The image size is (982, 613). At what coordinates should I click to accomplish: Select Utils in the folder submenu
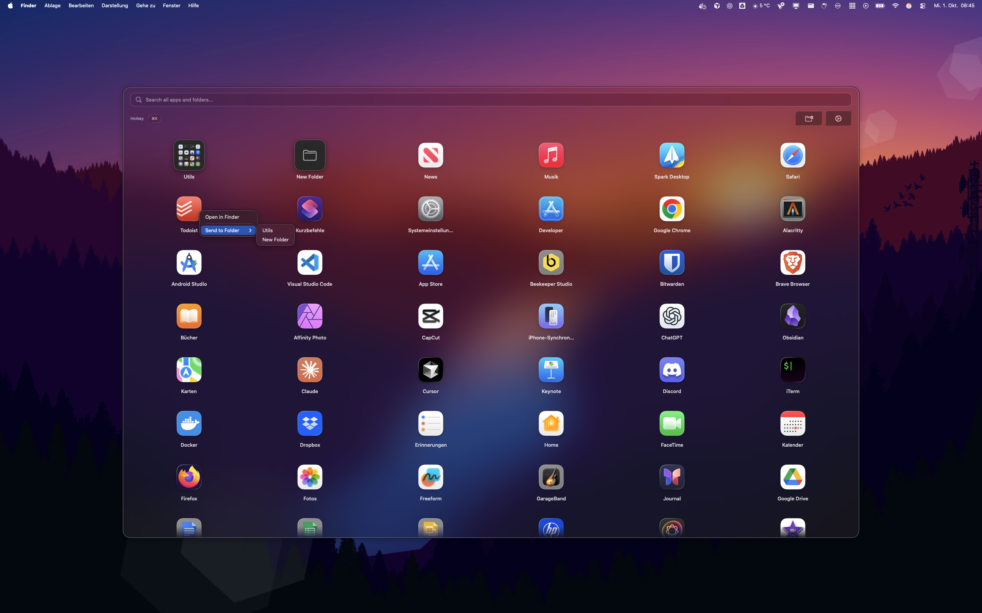point(267,230)
